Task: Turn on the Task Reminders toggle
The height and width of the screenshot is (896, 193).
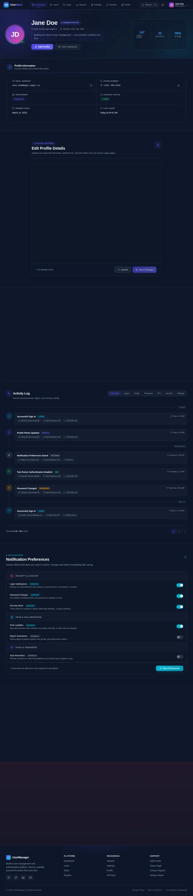Action: click(x=180, y=657)
